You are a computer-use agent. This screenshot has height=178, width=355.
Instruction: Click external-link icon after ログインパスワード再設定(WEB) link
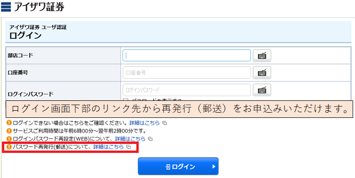tap(151, 139)
